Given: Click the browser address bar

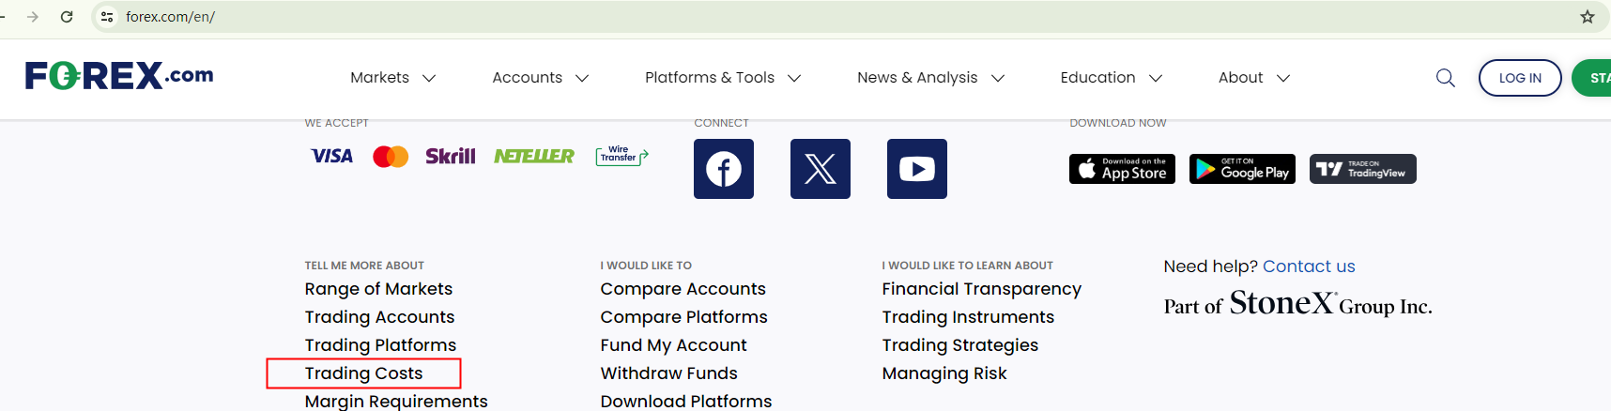Looking at the screenshot, I should point(563,17).
